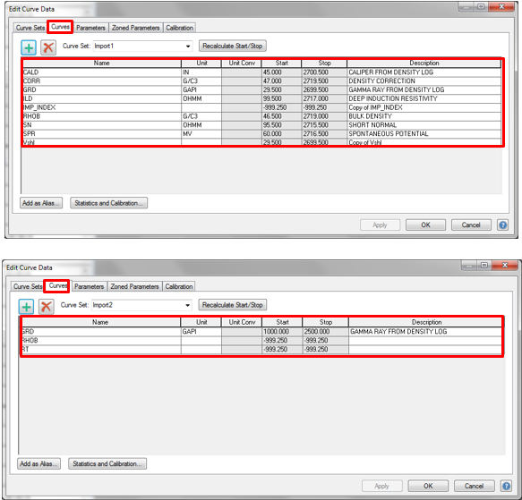Open help icon next to lower Cancel button
Viewport: 522px width, 500px height.
(506, 486)
